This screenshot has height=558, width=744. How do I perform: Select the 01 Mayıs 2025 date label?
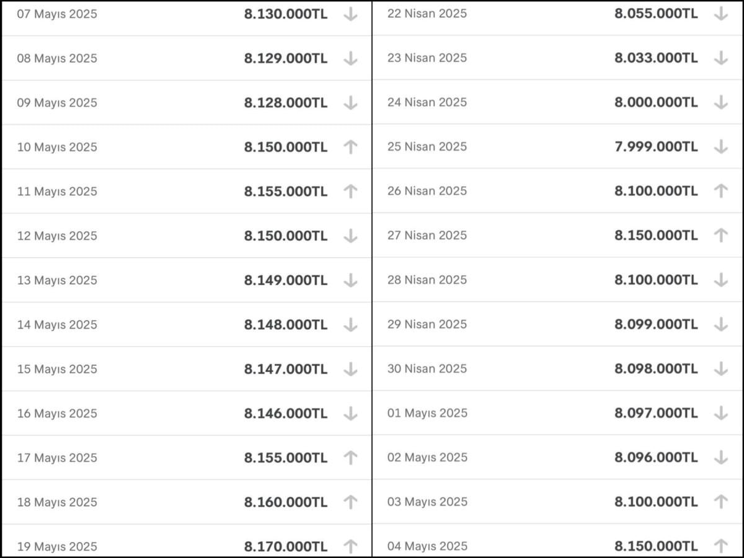click(427, 413)
